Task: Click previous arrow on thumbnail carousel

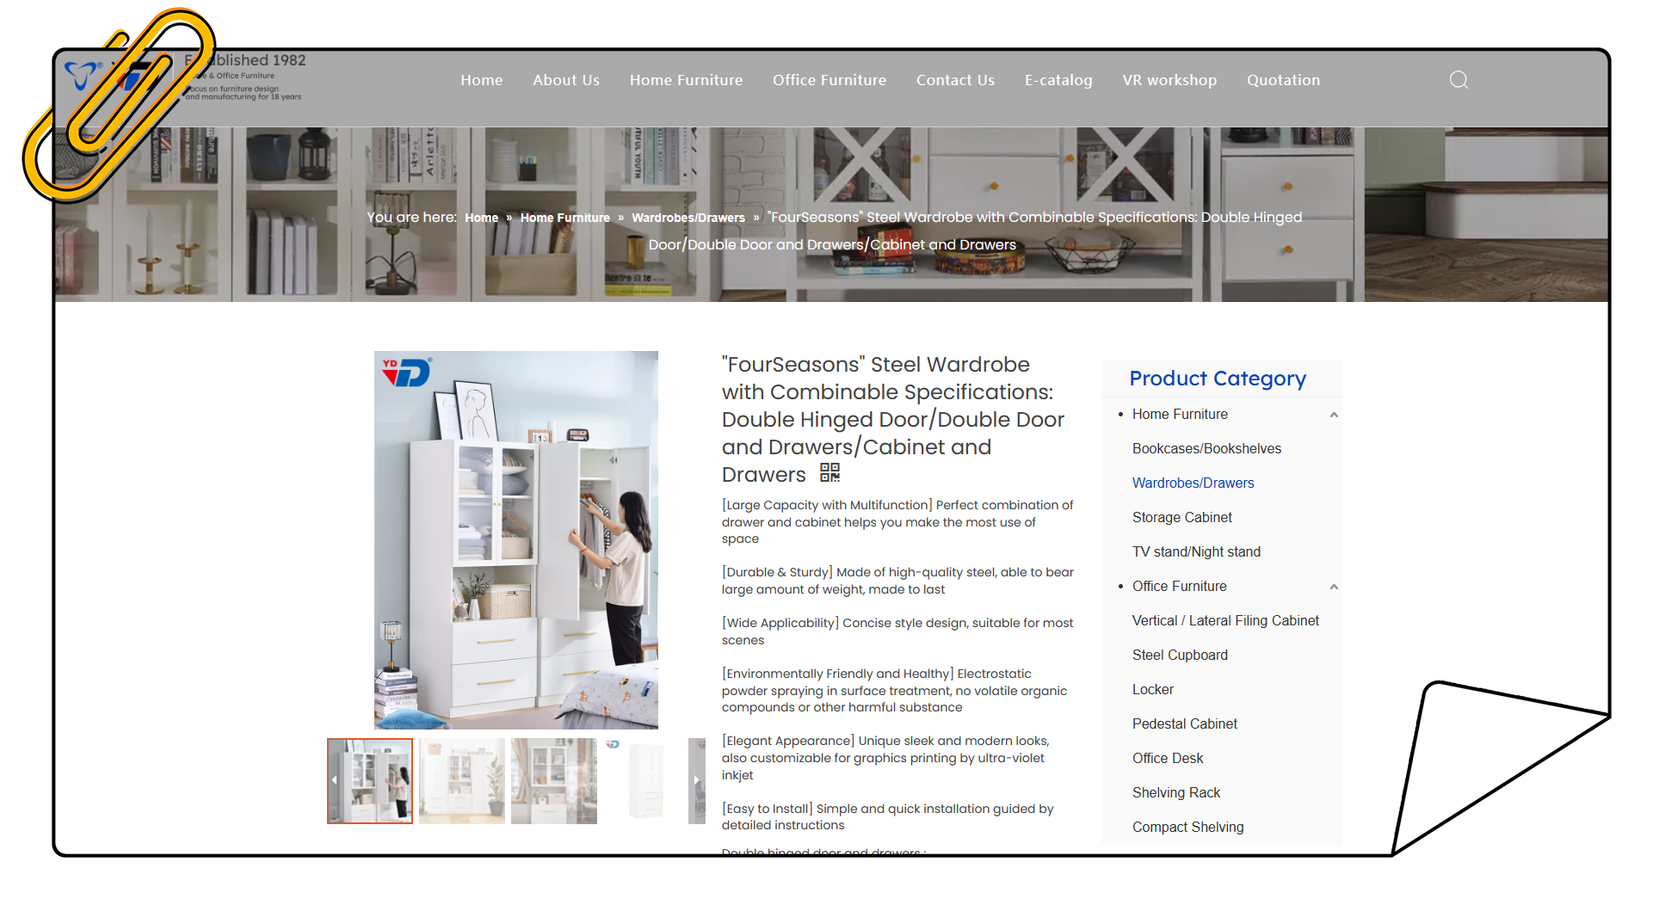Action: tap(334, 780)
